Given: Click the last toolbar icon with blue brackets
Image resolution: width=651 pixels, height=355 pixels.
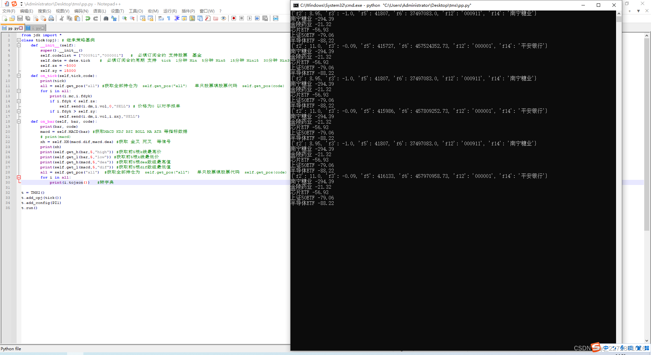Looking at the screenshot, I should click(x=276, y=18).
